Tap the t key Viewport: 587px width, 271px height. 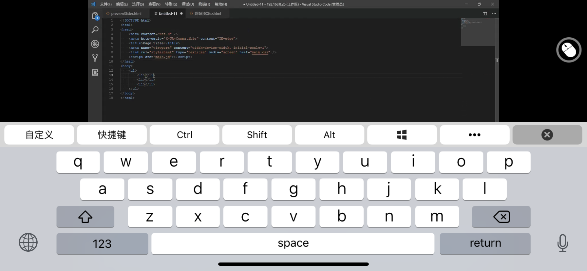coord(270,162)
